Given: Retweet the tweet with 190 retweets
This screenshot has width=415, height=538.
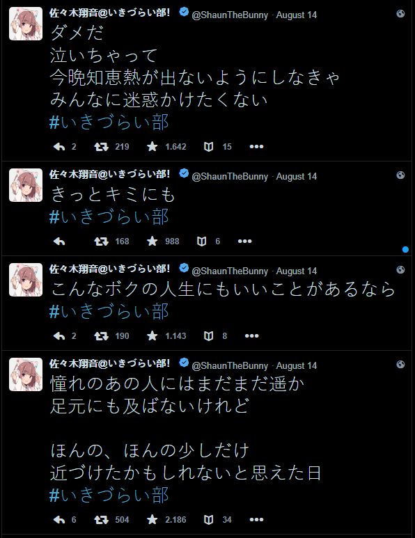Looking at the screenshot, I should pos(101,336).
